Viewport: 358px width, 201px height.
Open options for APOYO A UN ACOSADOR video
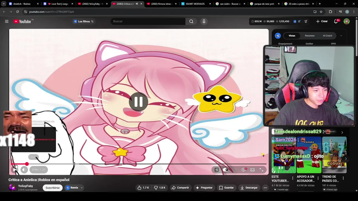coord(318,178)
